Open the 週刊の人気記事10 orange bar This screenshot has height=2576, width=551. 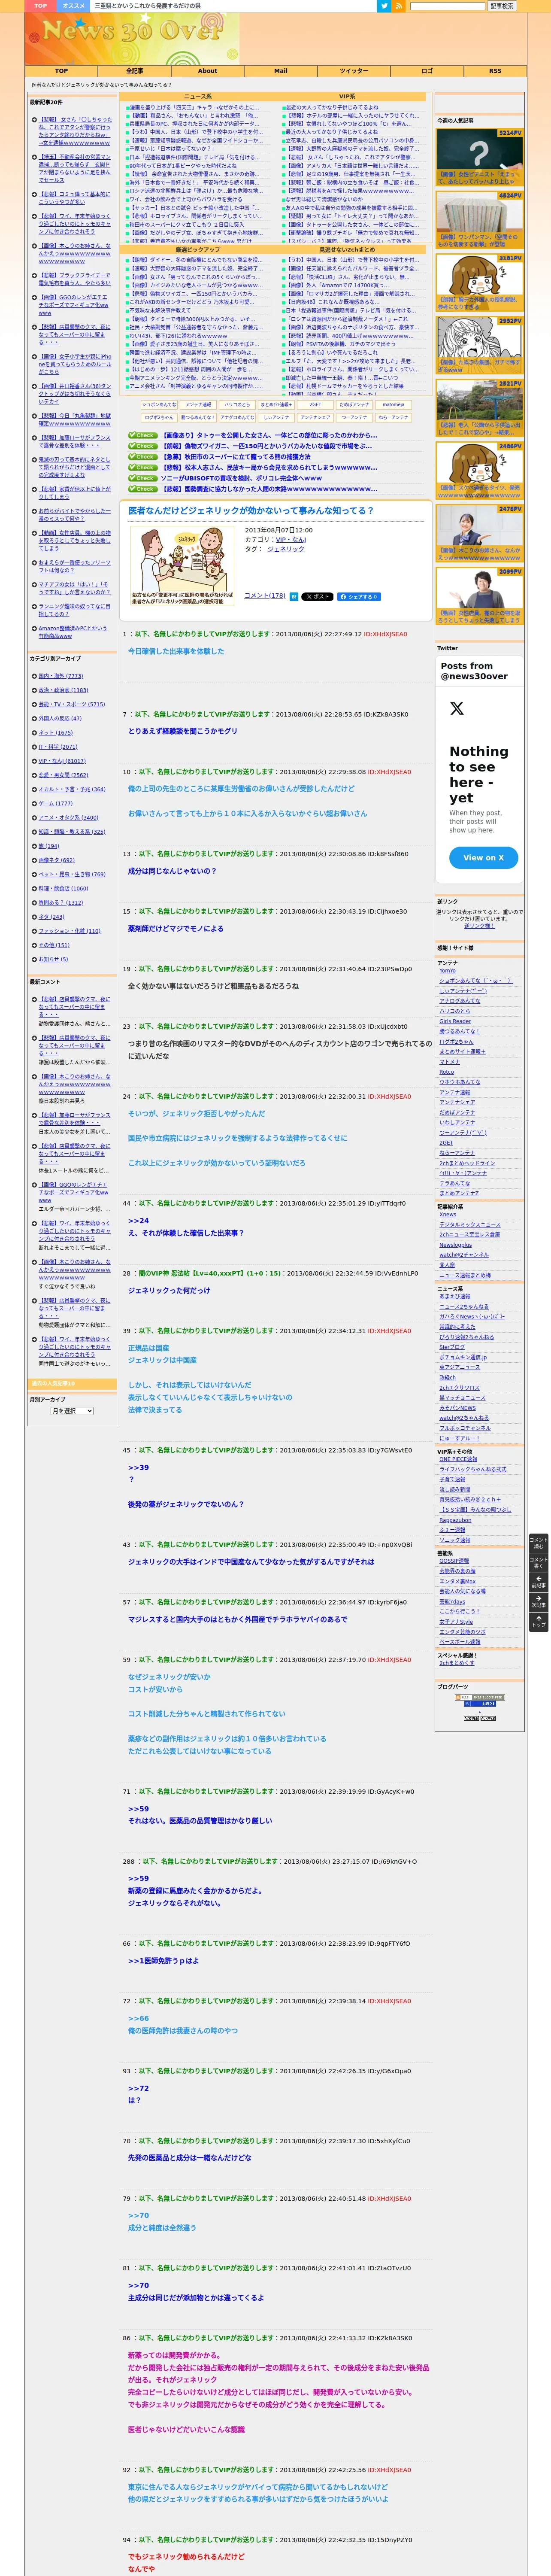pos(72,1384)
